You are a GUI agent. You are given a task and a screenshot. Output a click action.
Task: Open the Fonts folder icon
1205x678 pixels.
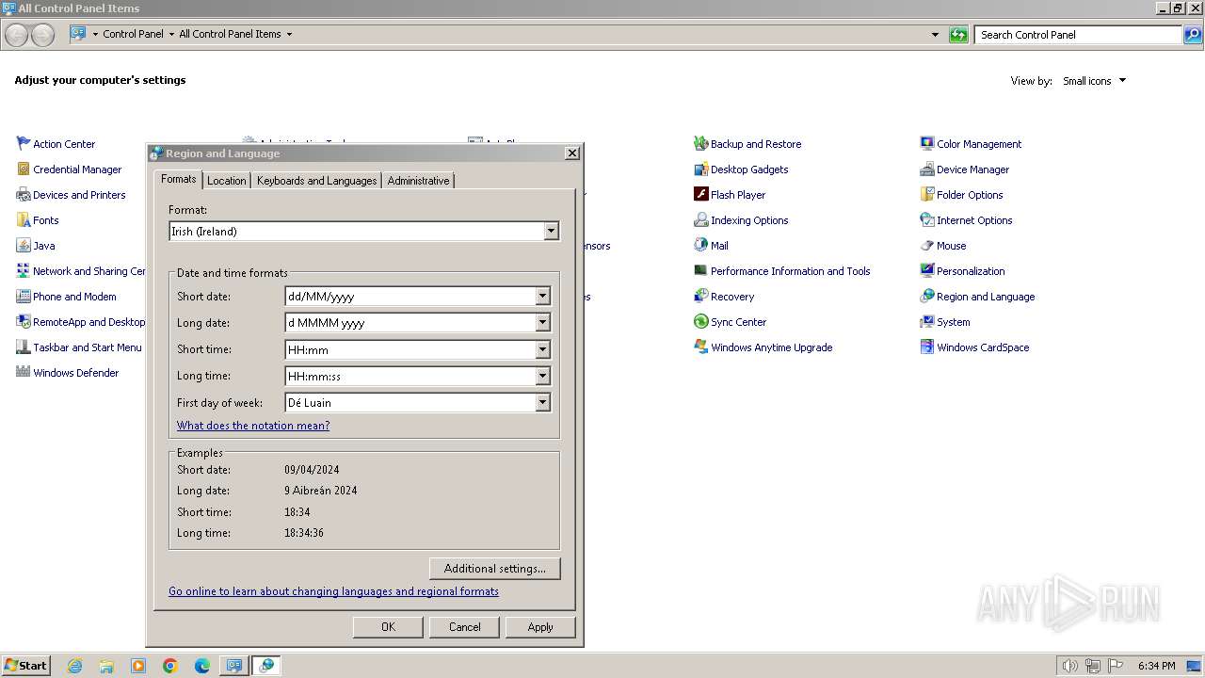pyautogui.click(x=24, y=220)
